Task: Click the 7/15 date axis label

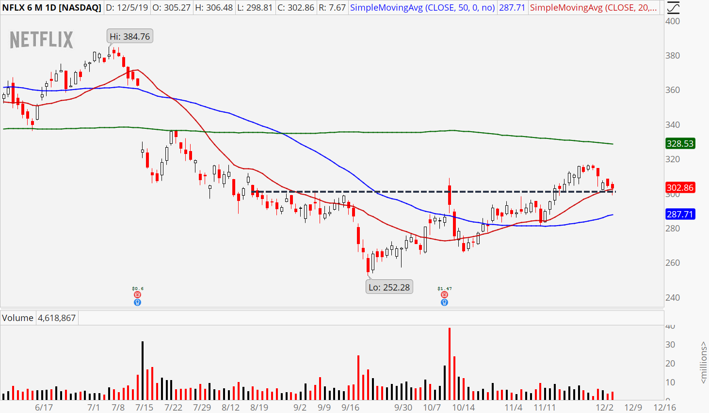Action: point(145,407)
